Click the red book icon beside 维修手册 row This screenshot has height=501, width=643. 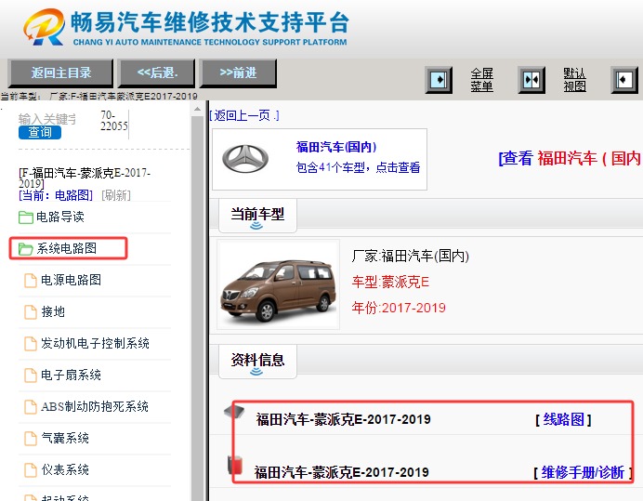[234, 466]
